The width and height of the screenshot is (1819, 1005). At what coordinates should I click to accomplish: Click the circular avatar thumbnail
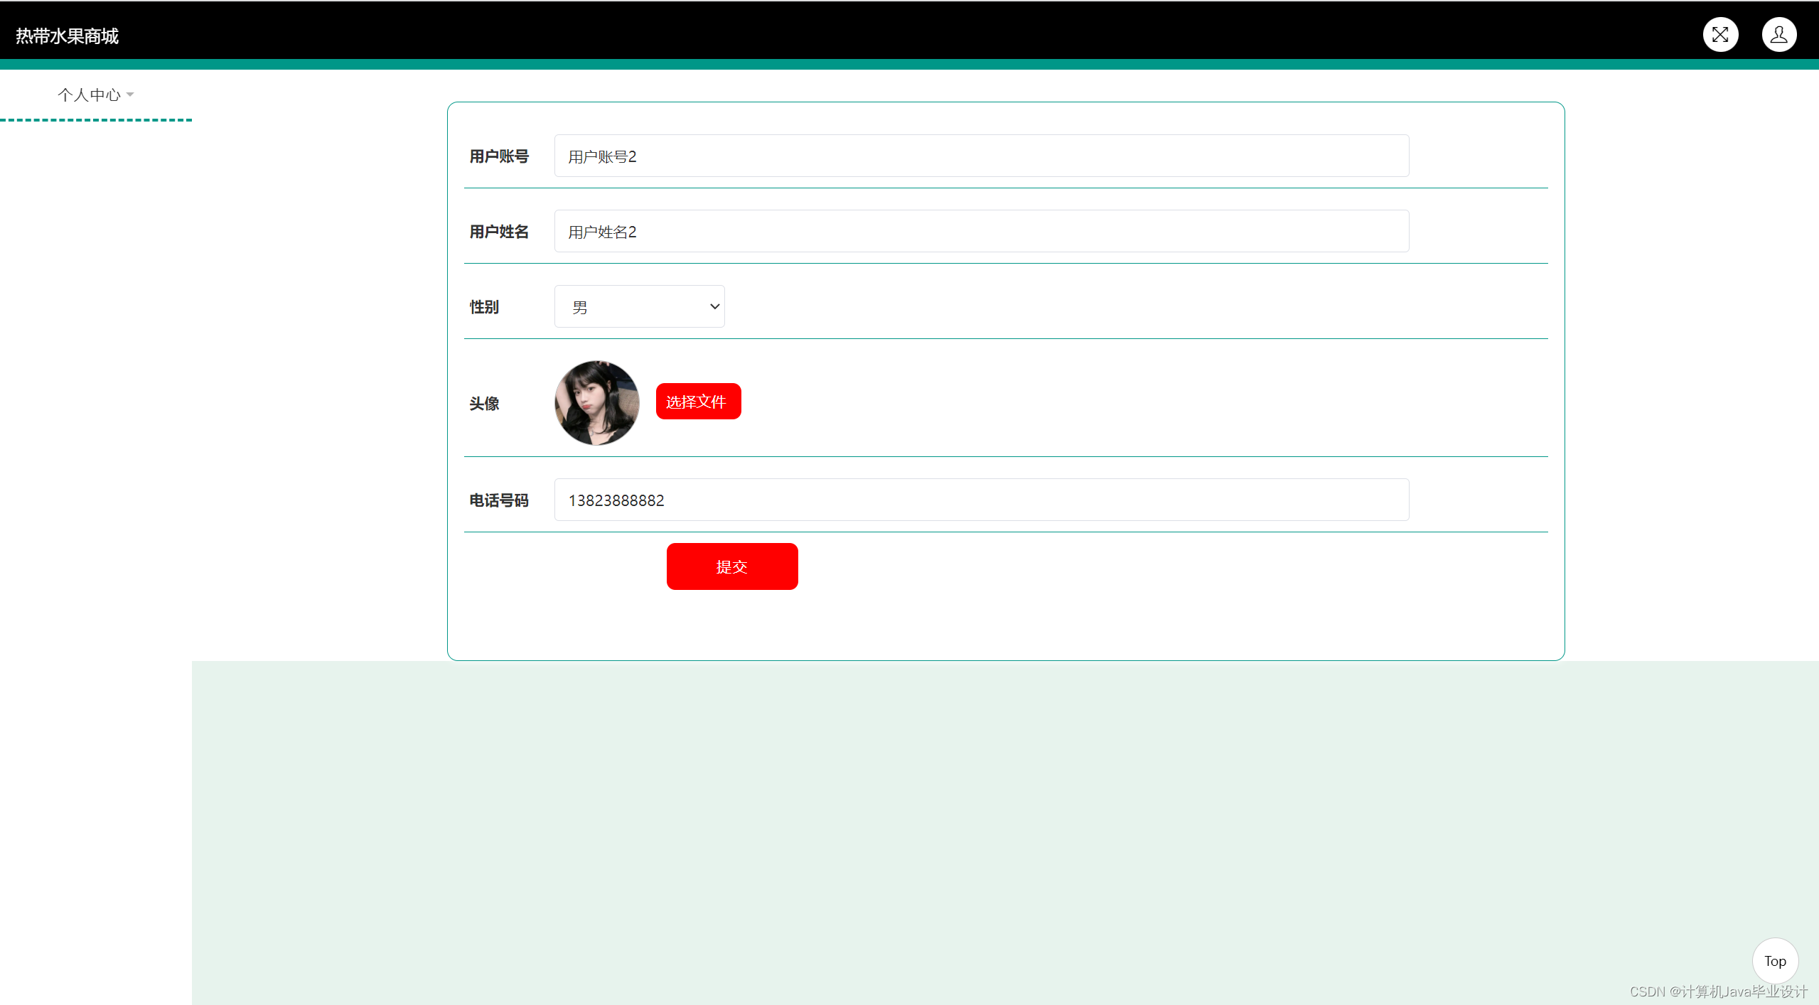596,403
